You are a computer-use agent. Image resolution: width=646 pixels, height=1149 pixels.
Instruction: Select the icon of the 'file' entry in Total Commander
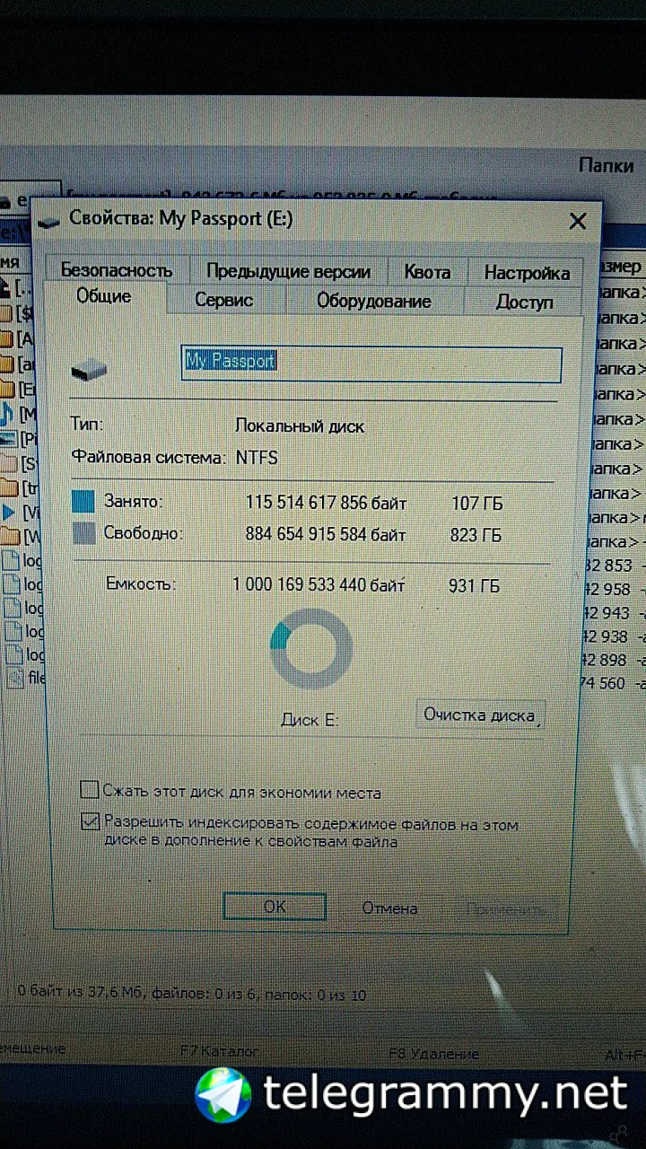(14, 679)
